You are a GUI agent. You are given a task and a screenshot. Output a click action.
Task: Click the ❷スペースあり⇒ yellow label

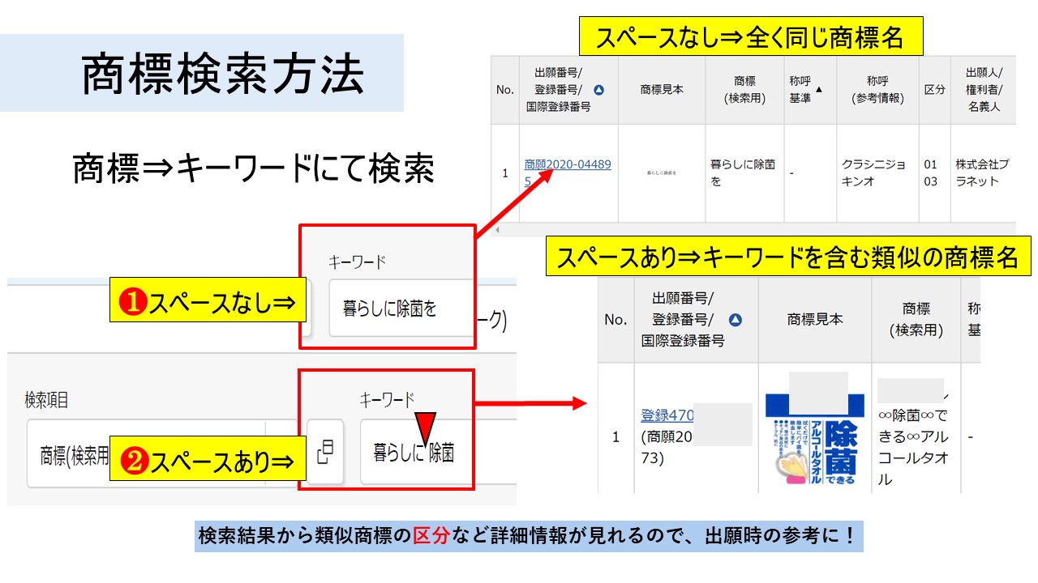coord(209,461)
